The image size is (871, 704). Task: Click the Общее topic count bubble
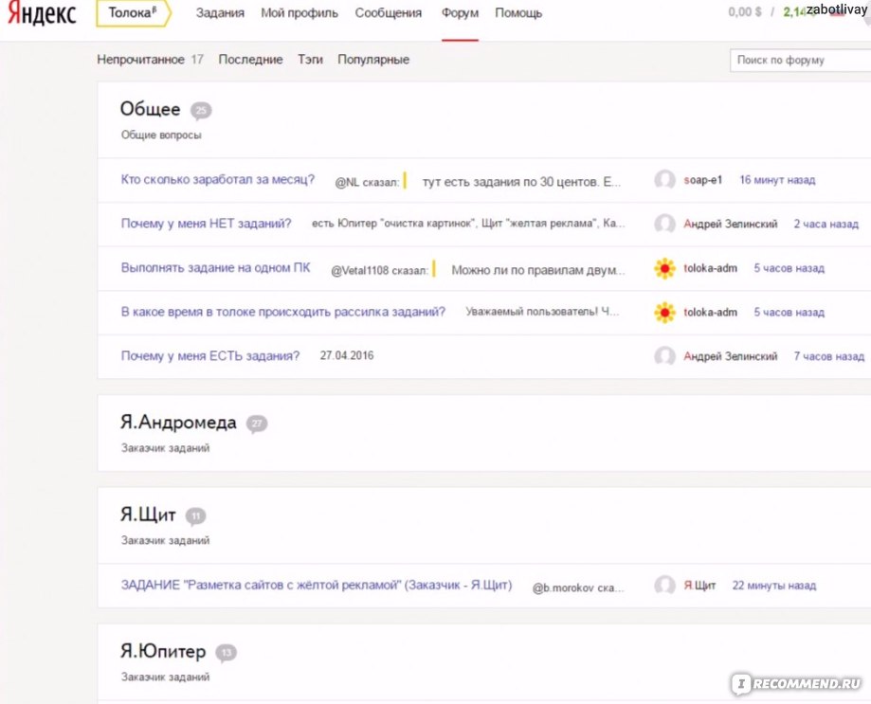(200, 111)
